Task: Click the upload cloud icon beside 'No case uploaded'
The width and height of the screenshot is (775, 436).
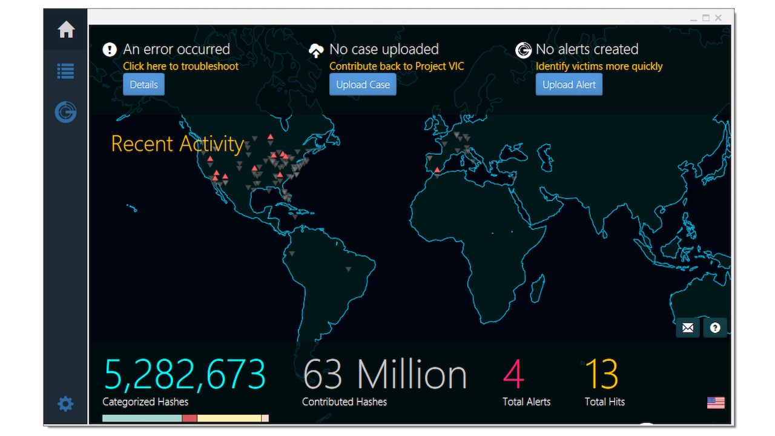Action: [x=316, y=51]
